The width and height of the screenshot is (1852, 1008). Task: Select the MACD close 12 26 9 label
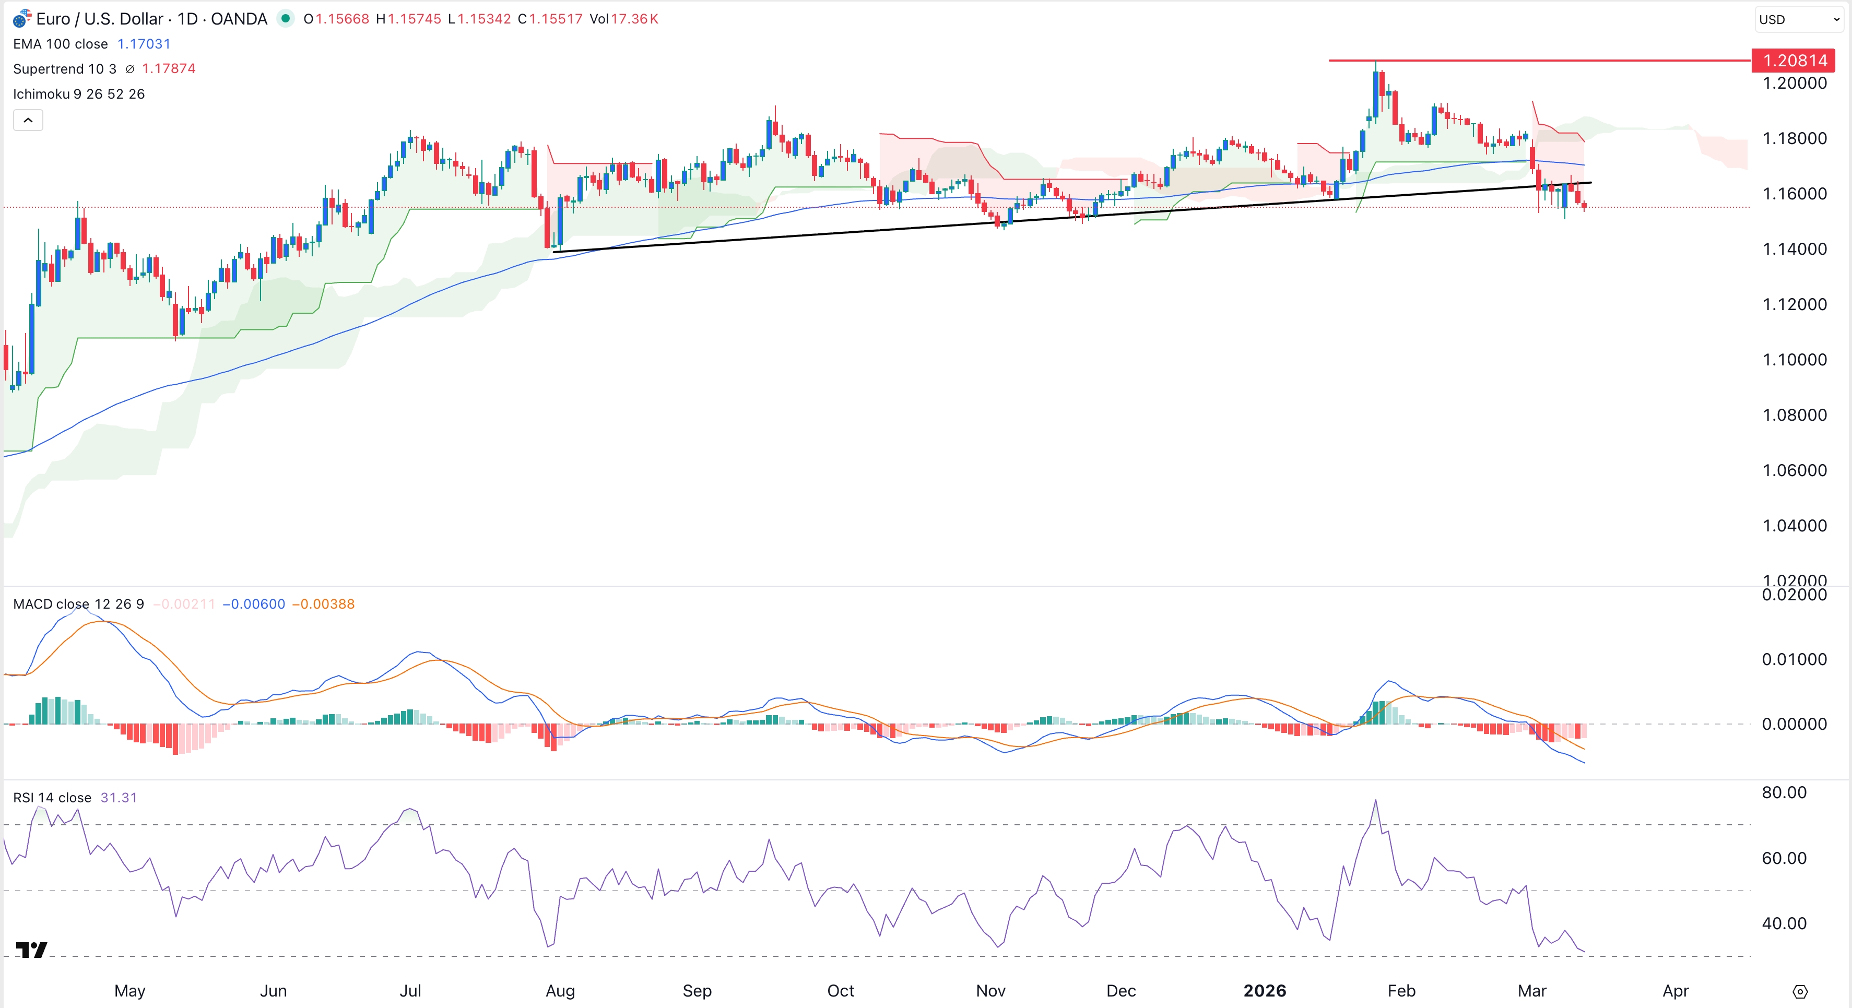pyautogui.click(x=78, y=604)
